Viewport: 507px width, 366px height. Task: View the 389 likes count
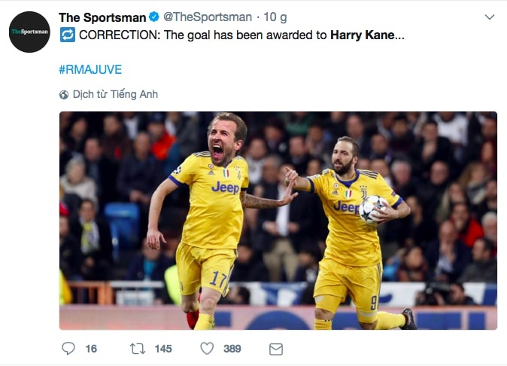pos(232,349)
